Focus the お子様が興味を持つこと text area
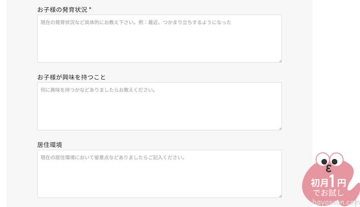 [x=159, y=110]
